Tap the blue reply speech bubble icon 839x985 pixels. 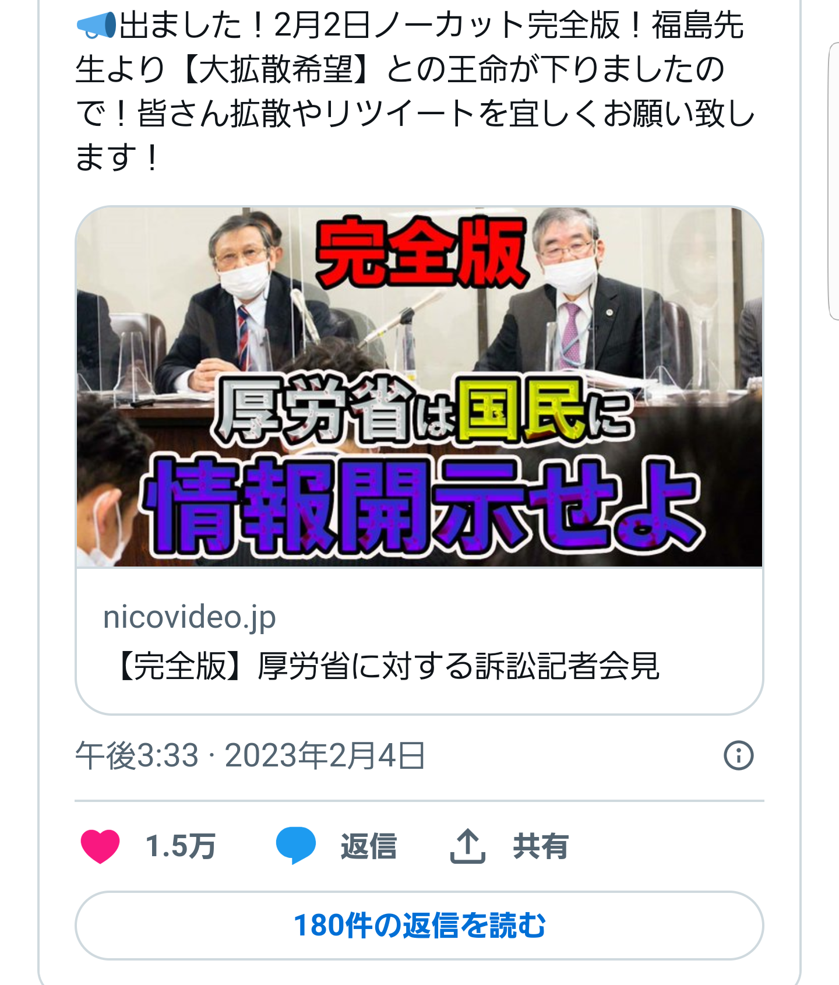pyautogui.click(x=295, y=846)
